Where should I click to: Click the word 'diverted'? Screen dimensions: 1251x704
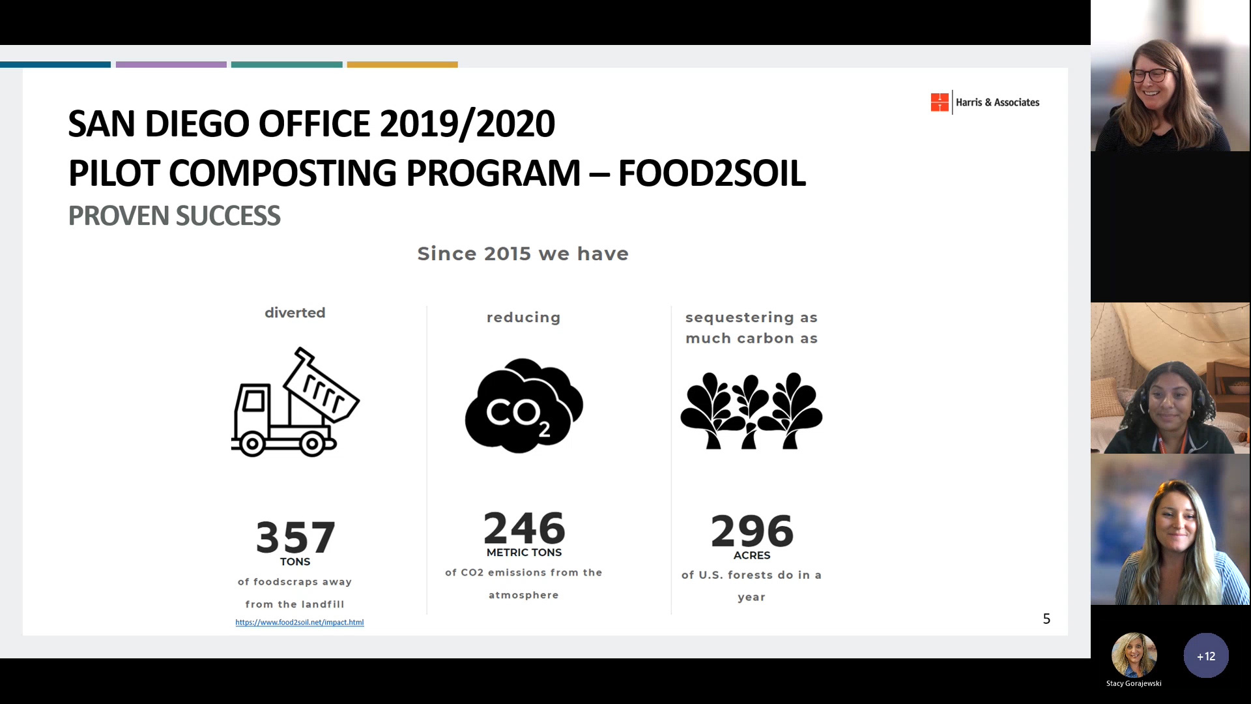click(295, 313)
